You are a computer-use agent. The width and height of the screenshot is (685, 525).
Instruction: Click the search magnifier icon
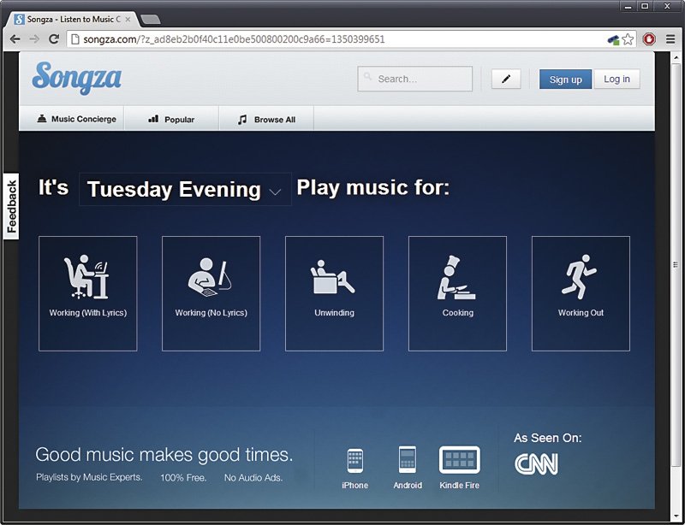(368, 77)
